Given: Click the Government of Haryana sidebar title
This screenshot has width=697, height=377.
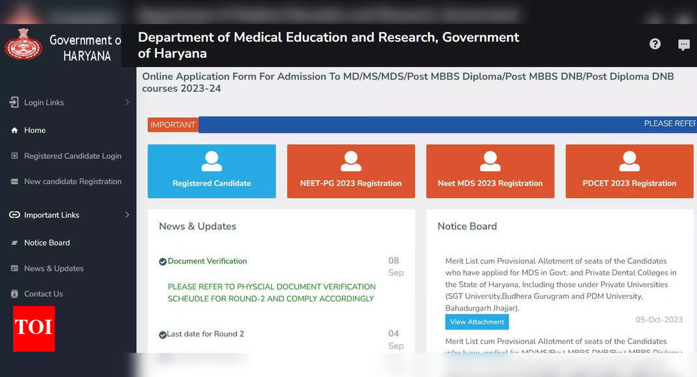Looking at the screenshot, I should coord(85,48).
